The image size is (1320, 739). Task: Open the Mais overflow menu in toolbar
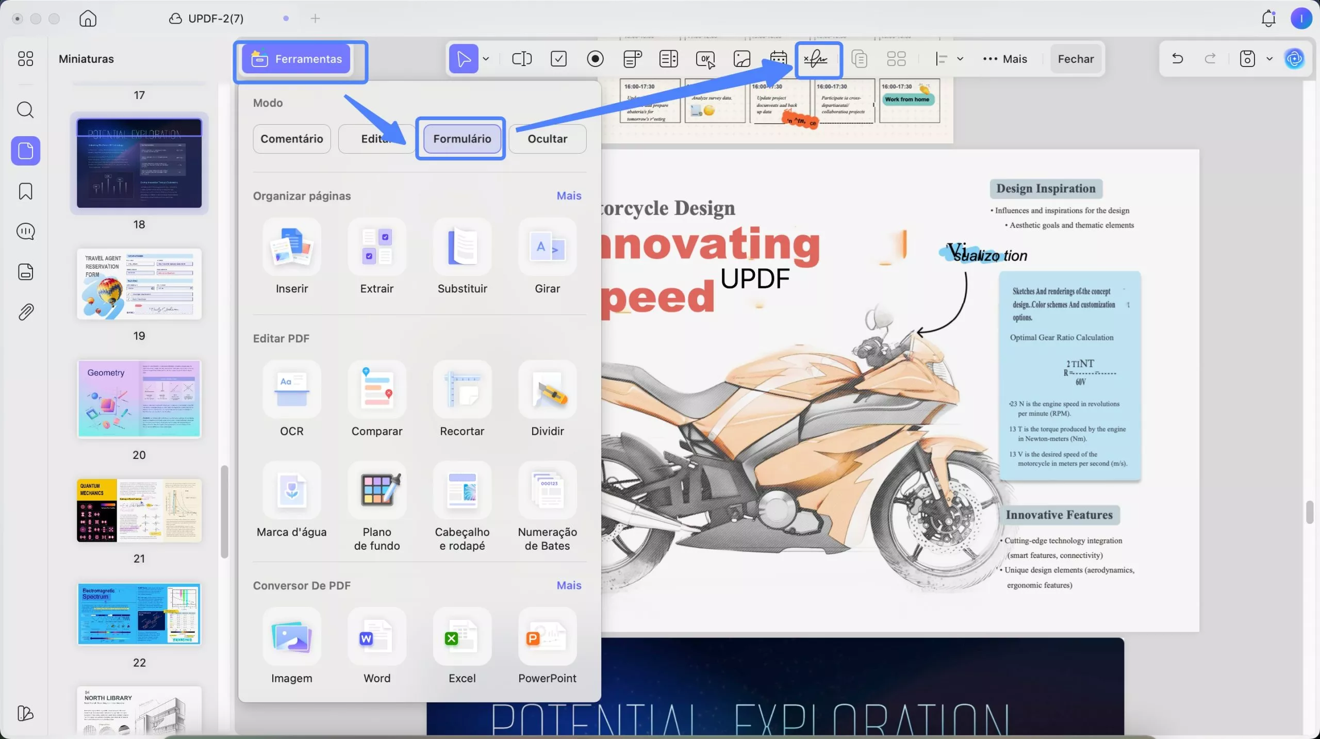click(1005, 59)
